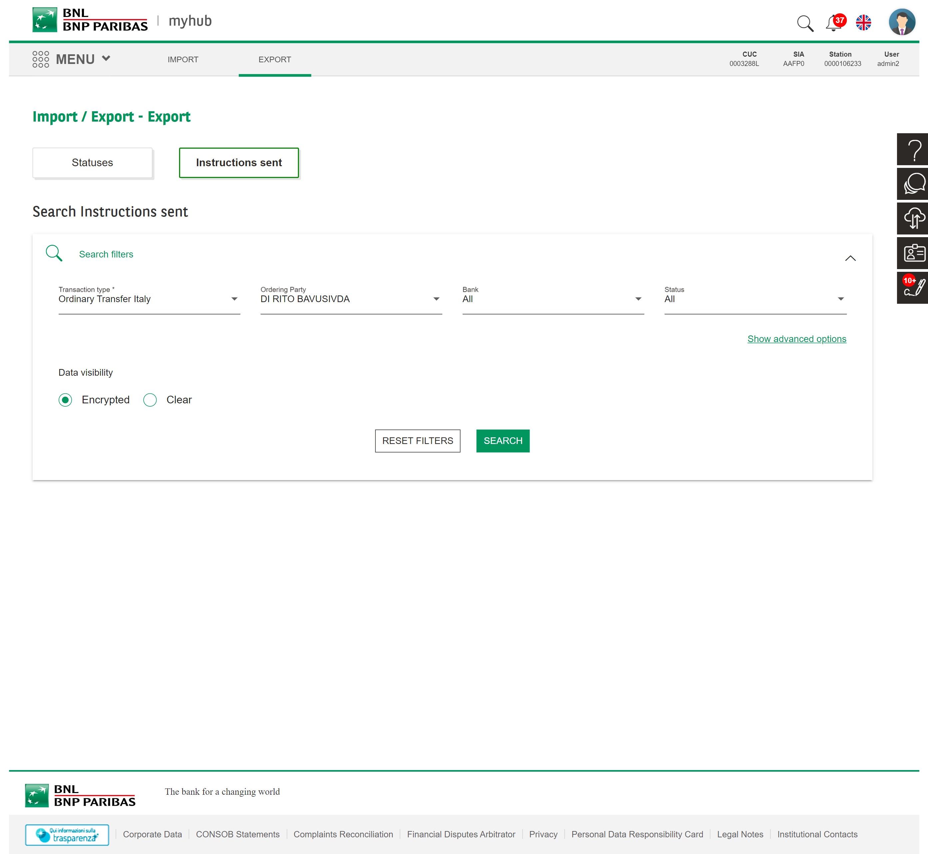Switch to the EXPORT tab
This screenshot has height=854, width=928.
point(274,60)
